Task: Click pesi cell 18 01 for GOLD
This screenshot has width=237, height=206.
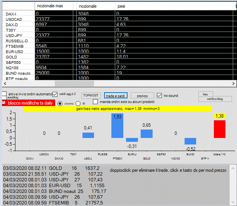Action: tap(174, 56)
